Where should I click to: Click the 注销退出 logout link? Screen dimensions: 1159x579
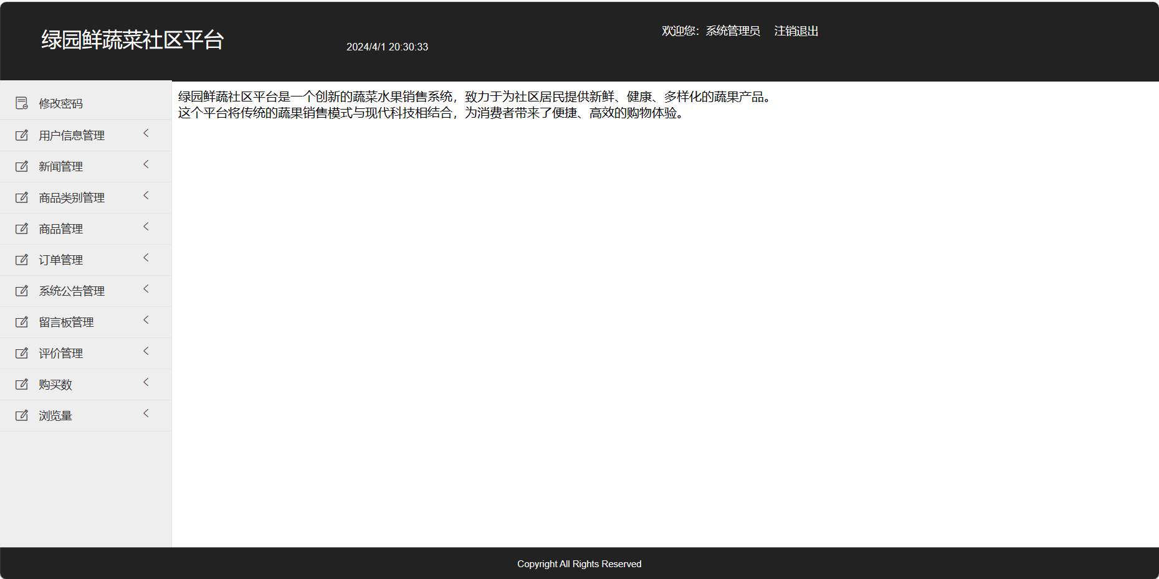click(x=796, y=31)
